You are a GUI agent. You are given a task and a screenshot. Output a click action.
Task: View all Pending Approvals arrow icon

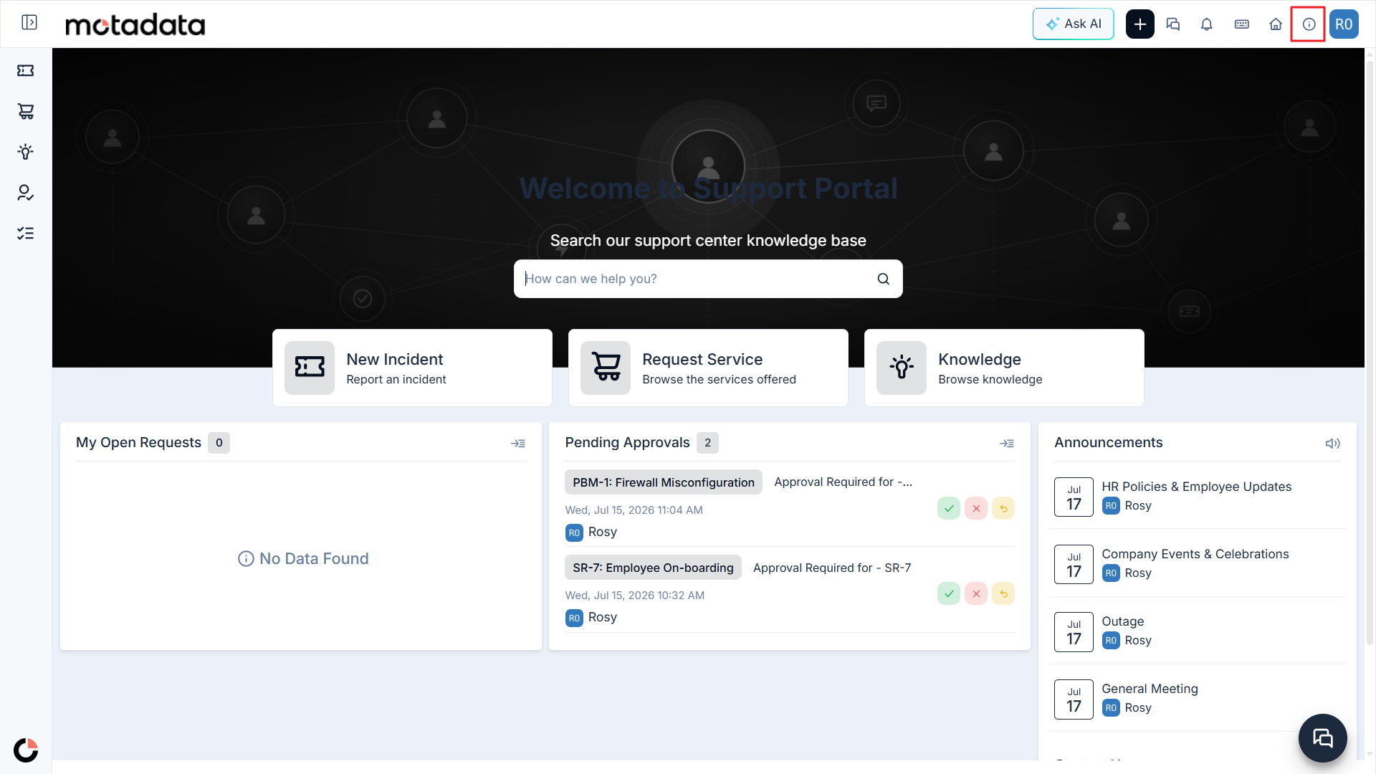click(1006, 444)
